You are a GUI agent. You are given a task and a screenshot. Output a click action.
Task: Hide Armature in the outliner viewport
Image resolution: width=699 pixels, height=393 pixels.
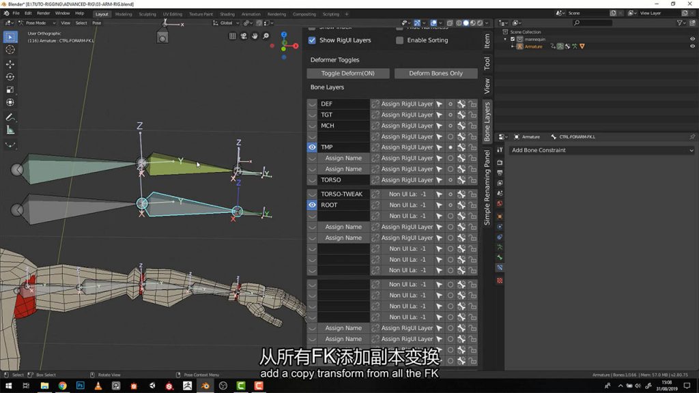tap(692, 46)
